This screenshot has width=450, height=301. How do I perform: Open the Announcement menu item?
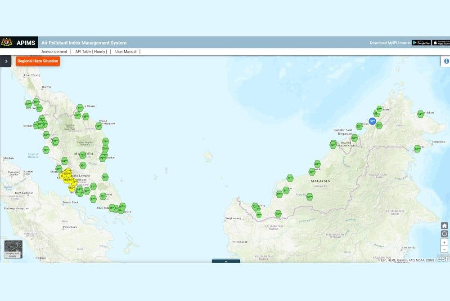tap(54, 51)
